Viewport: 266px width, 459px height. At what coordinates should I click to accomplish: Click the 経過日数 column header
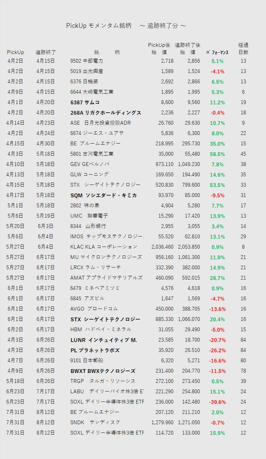[x=243, y=49]
